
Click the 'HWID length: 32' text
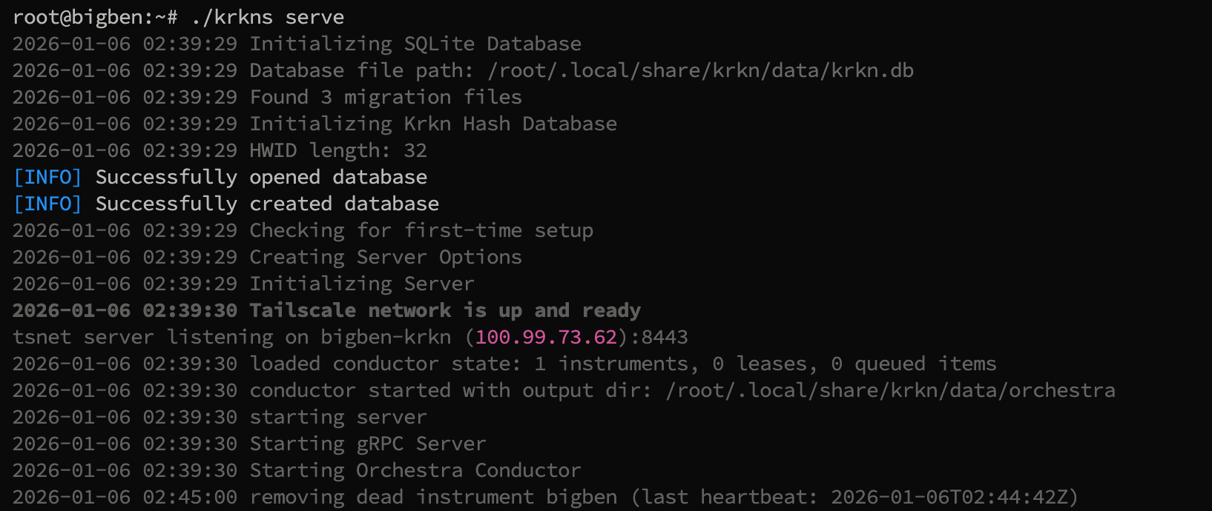pos(338,150)
